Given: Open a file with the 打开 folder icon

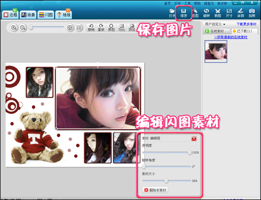Looking at the screenshot, I should point(172,13).
